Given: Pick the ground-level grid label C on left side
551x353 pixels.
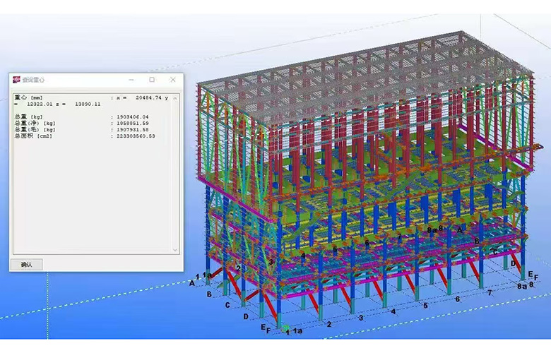Looking at the screenshot, I should tap(227, 305).
